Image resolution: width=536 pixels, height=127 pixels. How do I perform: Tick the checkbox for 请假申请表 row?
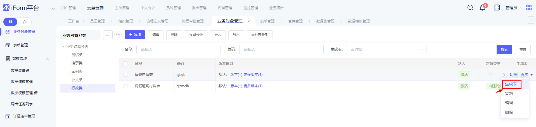tap(125, 75)
